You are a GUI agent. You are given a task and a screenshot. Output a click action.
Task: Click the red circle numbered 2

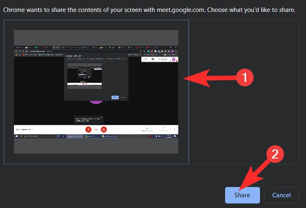point(276,154)
